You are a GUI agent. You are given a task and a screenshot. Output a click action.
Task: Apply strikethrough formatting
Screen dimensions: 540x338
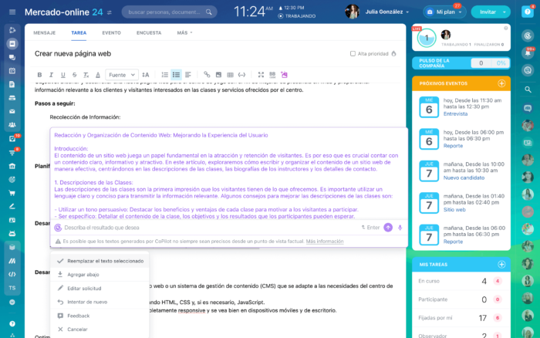pos(74,75)
